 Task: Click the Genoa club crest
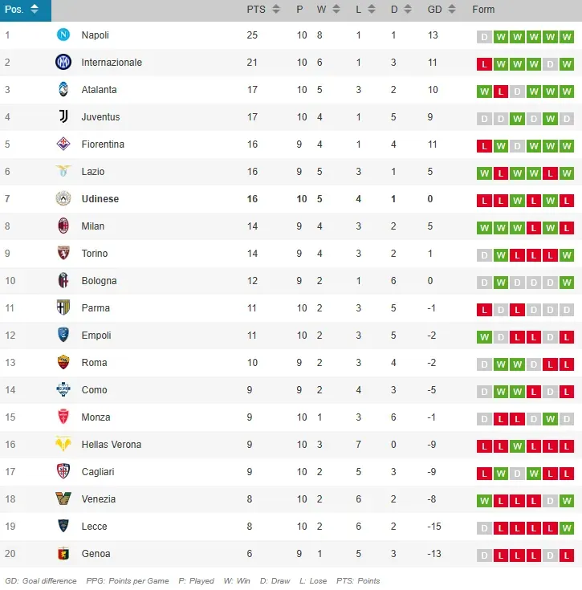pyautogui.click(x=63, y=554)
